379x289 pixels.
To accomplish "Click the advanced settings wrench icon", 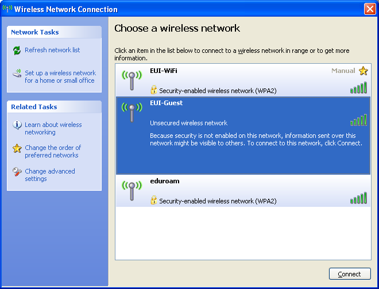I will point(17,172).
